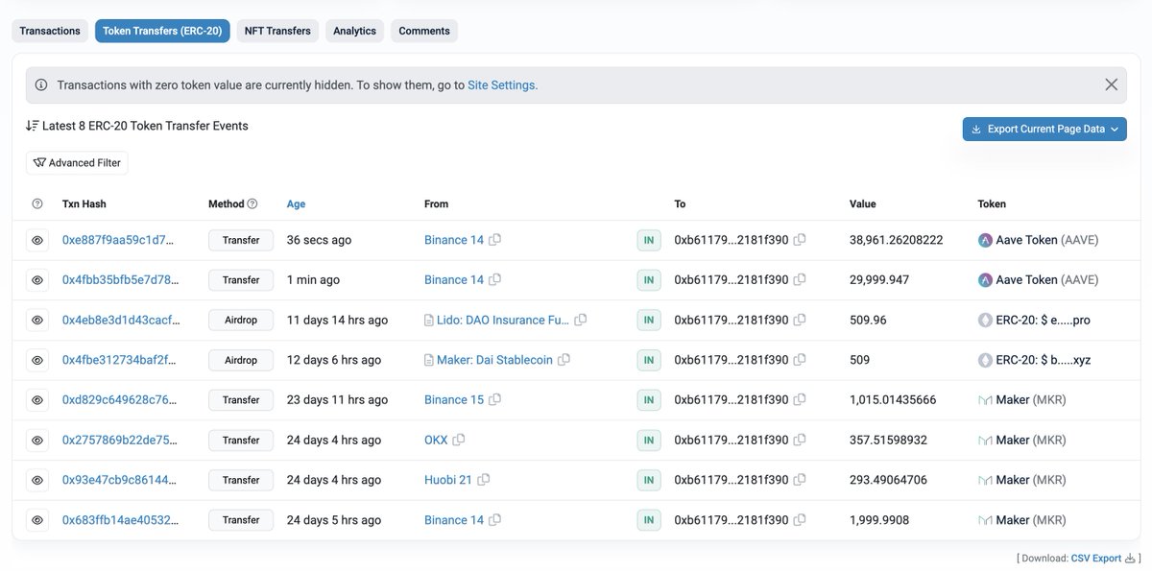This screenshot has height=572, width=1152.
Task: Copy Binance 14 address in 1 min ago row
Action: pos(495,280)
